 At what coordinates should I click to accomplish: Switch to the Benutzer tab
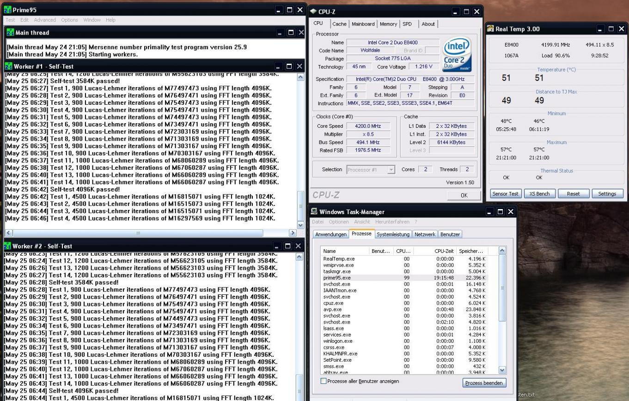click(450, 234)
